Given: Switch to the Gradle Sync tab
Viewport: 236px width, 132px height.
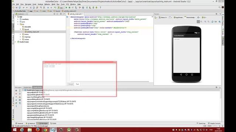Looking at the screenshot, I should (x=27, y=87).
